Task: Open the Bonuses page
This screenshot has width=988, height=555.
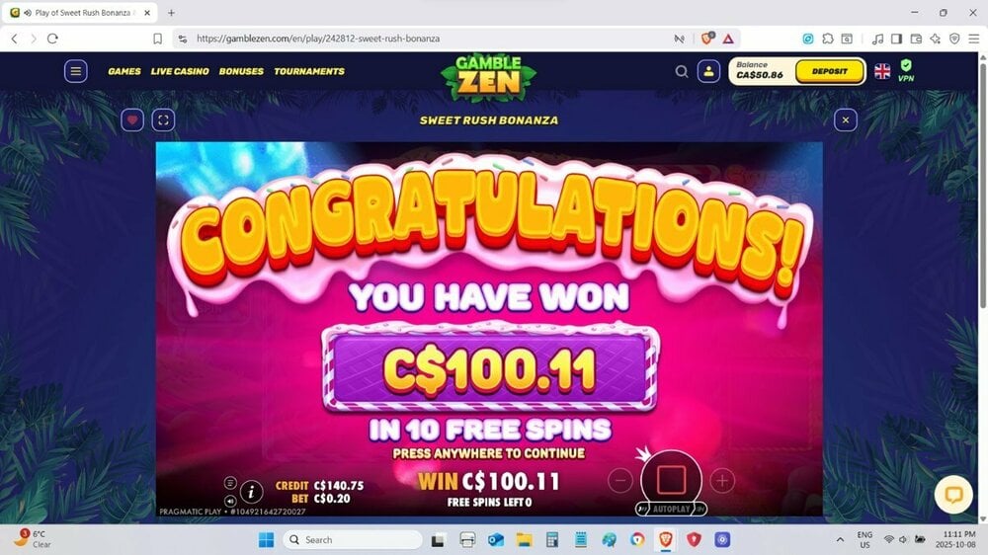Action: coord(241,71)
